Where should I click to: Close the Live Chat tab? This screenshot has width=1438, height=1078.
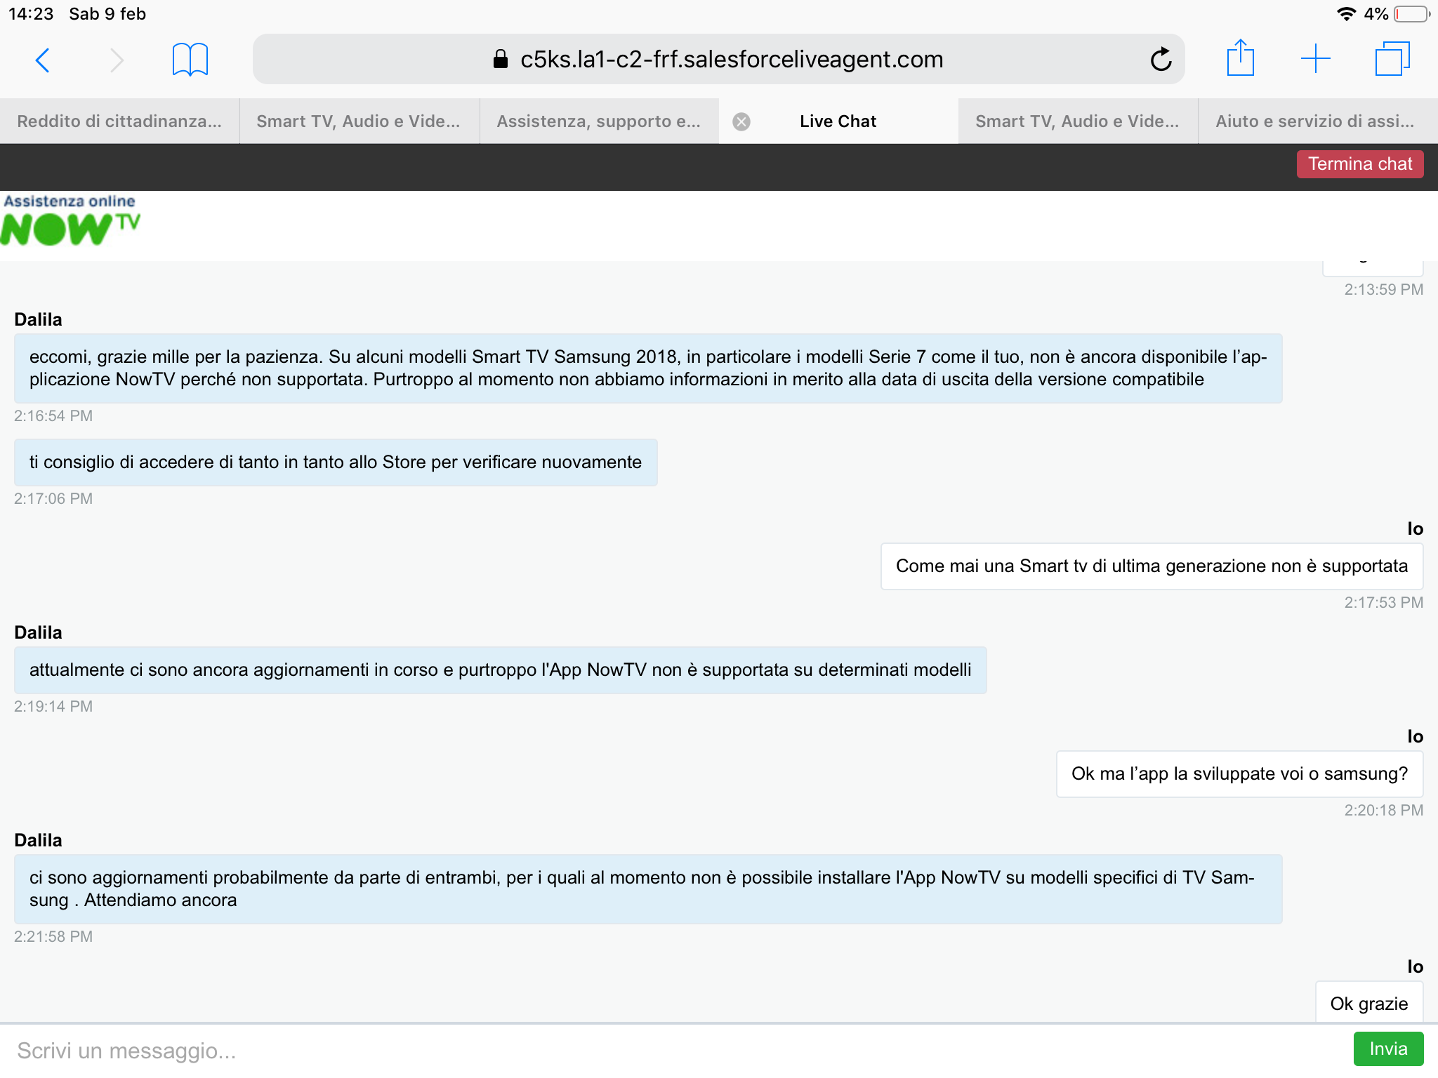pyautogui.click(x=741, y=122)
